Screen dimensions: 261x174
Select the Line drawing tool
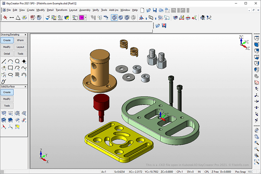coord(4,61)
